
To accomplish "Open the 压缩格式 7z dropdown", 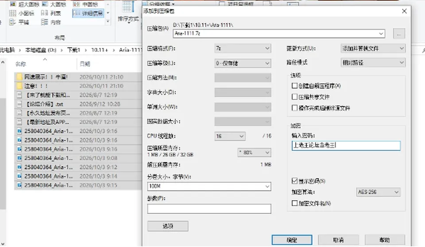I will point(243,49).
